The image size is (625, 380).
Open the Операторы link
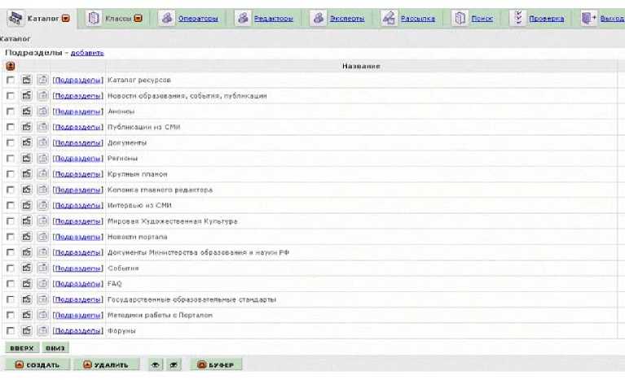tap(198, 19)
